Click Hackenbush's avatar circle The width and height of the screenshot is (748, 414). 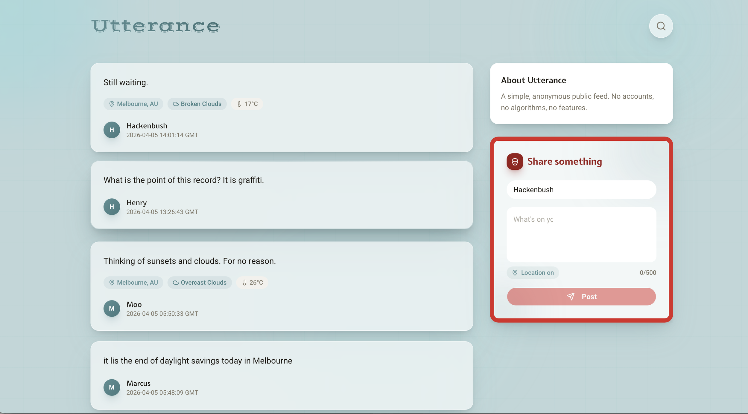112,130
